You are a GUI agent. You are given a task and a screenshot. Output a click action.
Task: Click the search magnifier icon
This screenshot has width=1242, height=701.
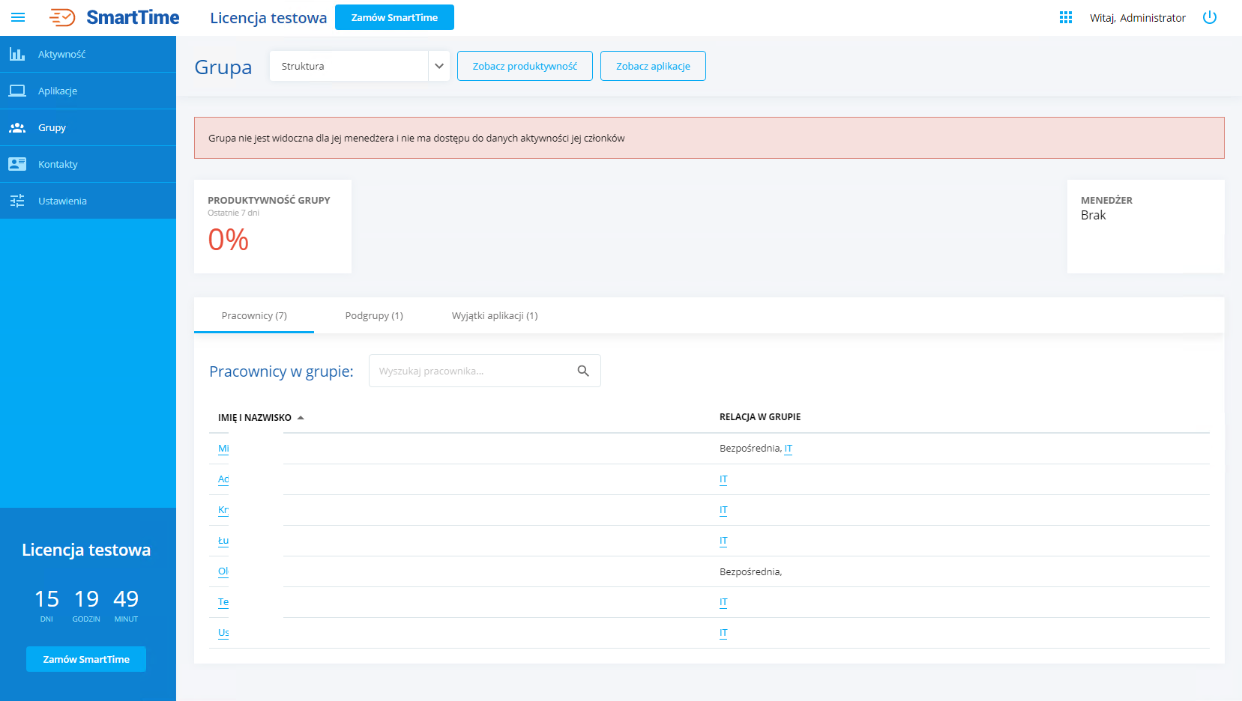tap(583, 371)
